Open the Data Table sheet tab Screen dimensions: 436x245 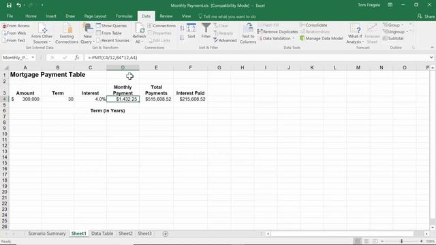click(102, 233)
